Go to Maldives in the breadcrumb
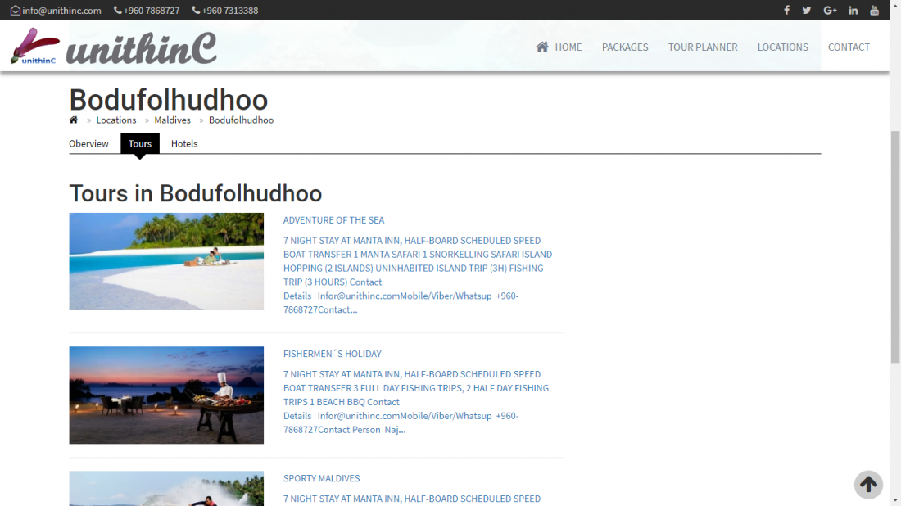This screenshot has height=506, width=901. point(172,120)
